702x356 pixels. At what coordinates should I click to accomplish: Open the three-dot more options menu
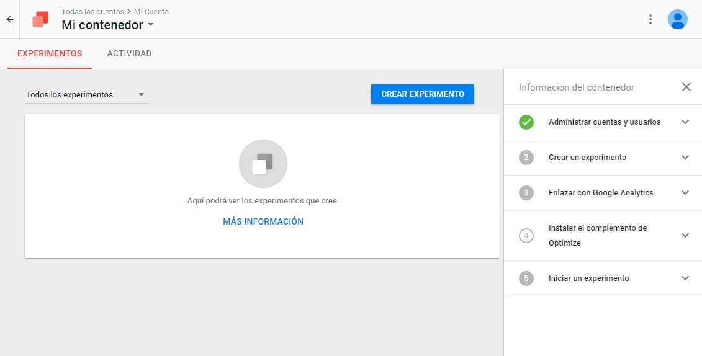pyautogui.click(x=650, y=19)
